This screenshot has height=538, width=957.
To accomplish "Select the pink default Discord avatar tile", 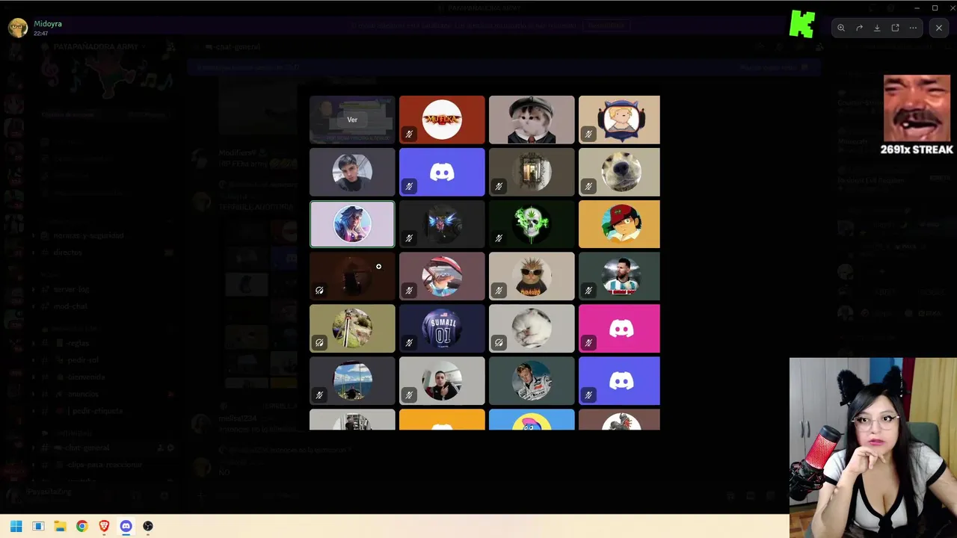I will click(619, 329).
